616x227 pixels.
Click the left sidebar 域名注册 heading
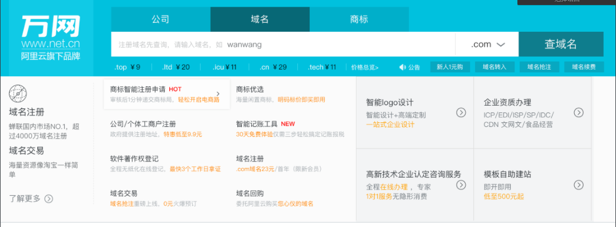click(x=26, y=112)
